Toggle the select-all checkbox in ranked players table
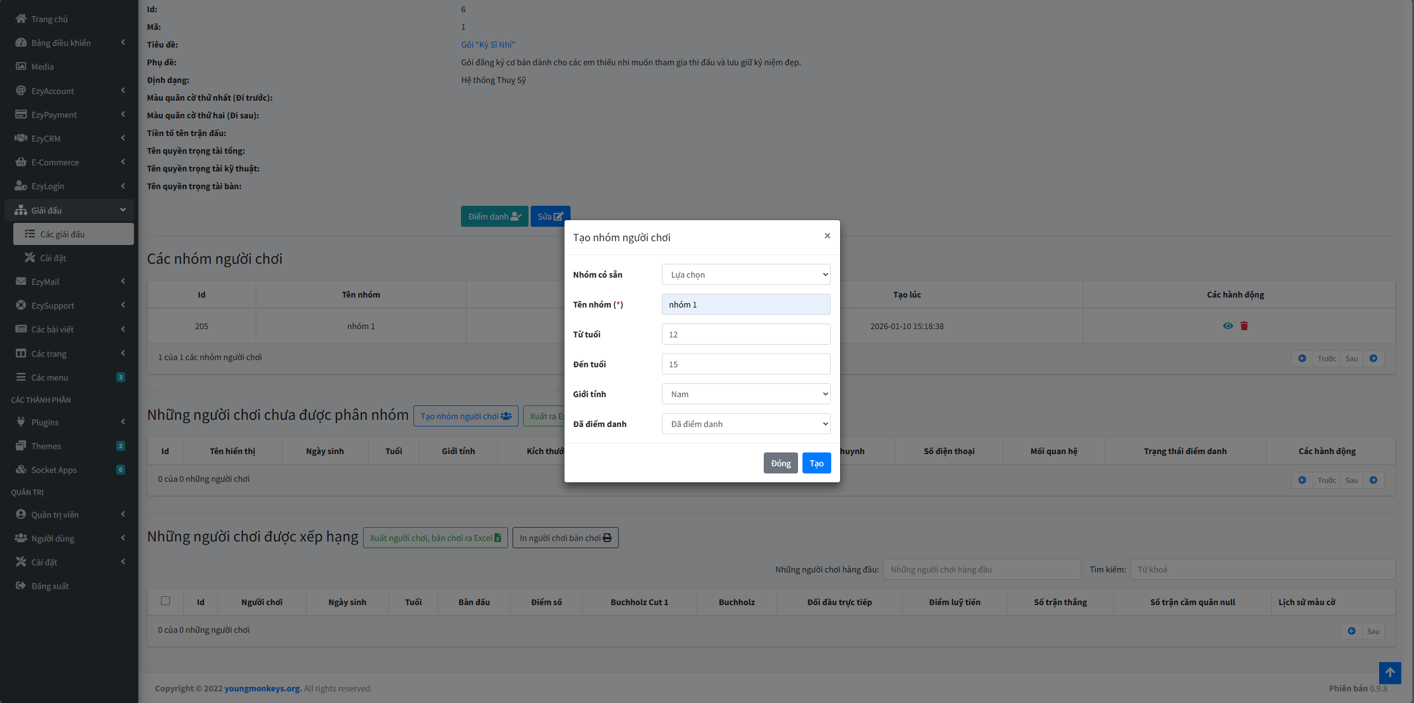Image resolution: width=1414 pixels, height=703 pixels. [x=165, y=601]
